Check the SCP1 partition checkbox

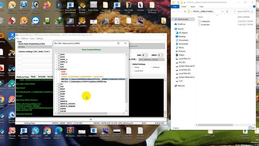click(59, 54)
